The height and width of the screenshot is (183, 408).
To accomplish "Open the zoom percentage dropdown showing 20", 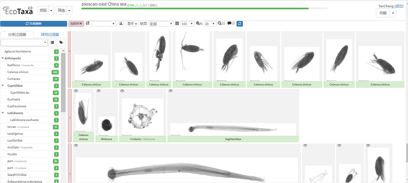I will click(210, 24).
